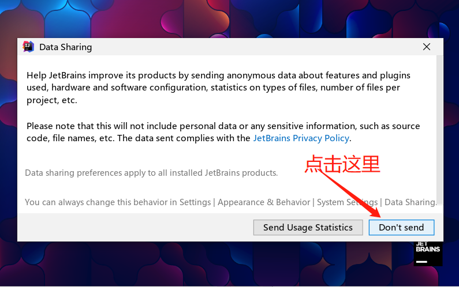Click the red Chinese annotation text

point(342,164)
